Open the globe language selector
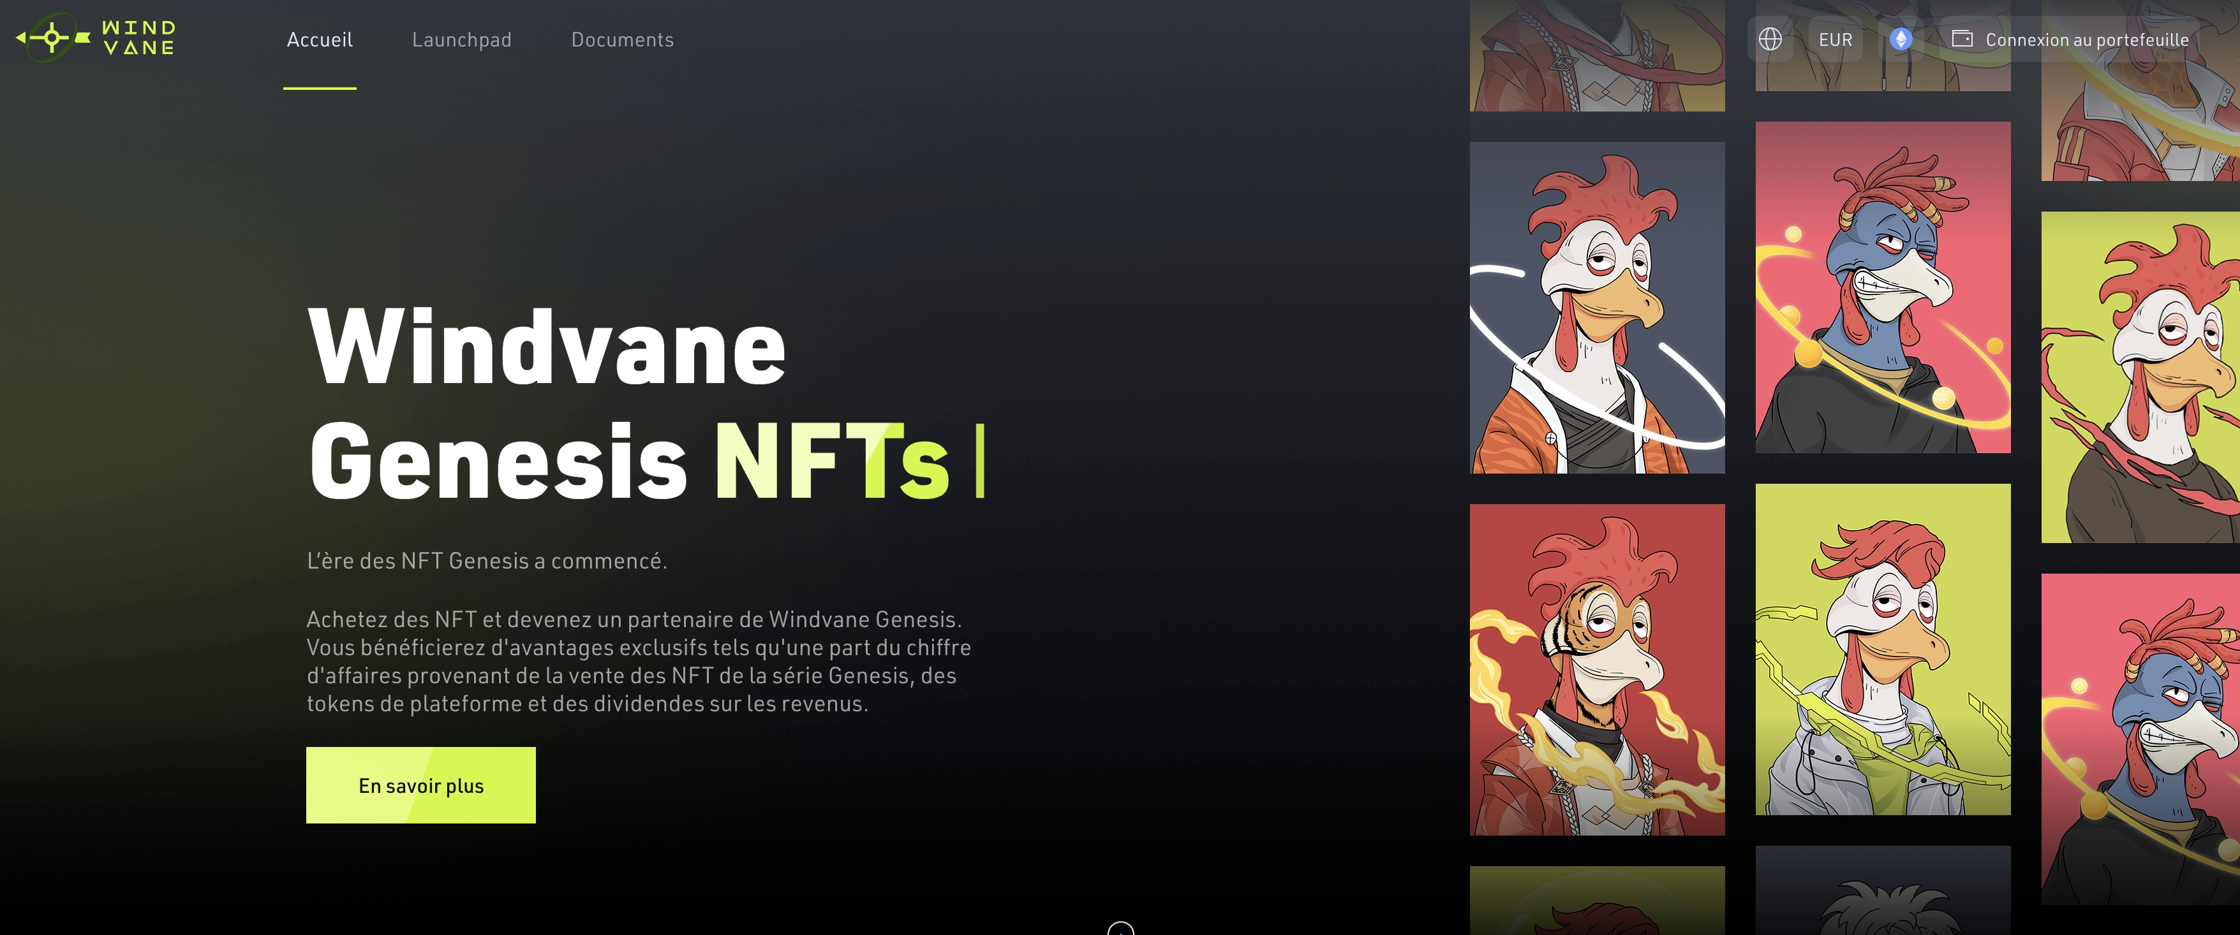2240x935 pixels. 1770,39
